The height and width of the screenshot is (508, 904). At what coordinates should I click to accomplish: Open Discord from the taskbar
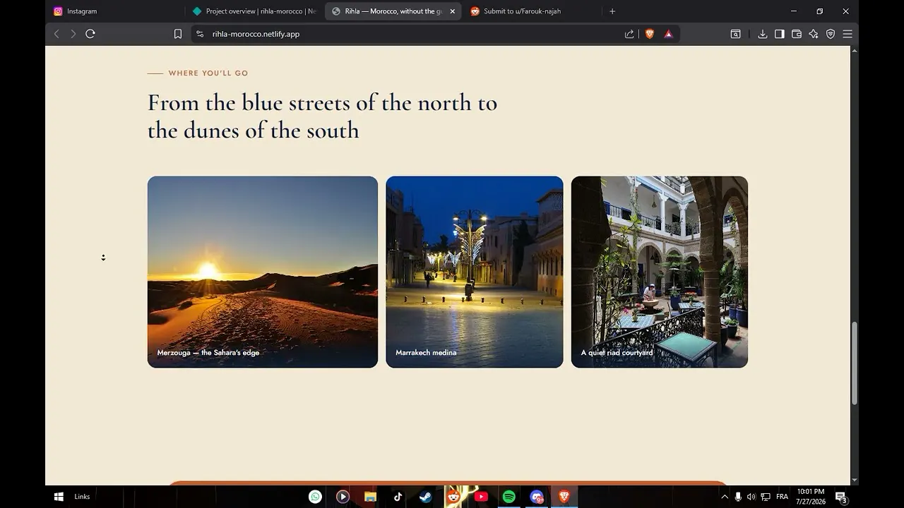(536, 497)
